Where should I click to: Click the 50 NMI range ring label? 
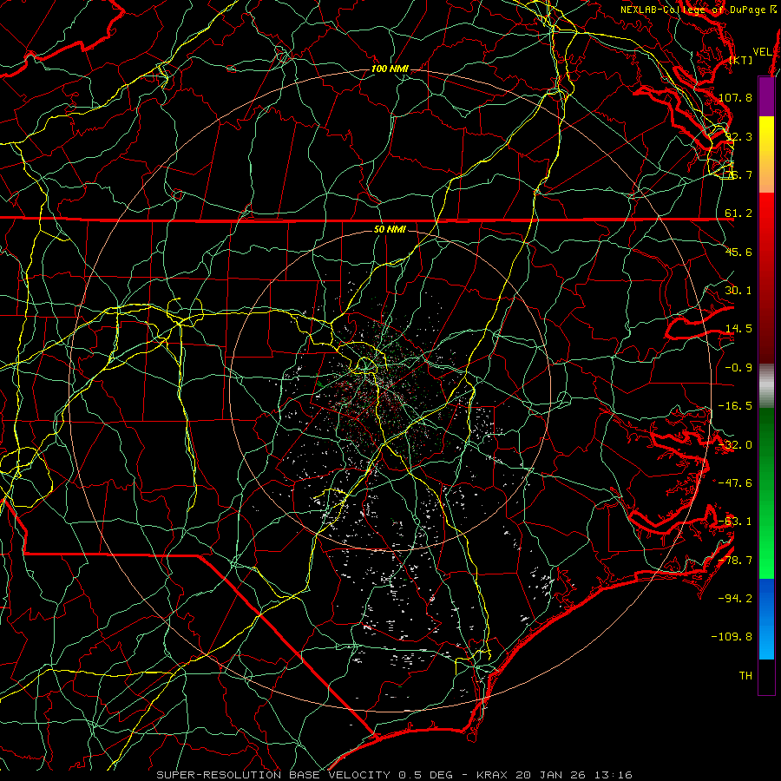click(x=390, y=230)
